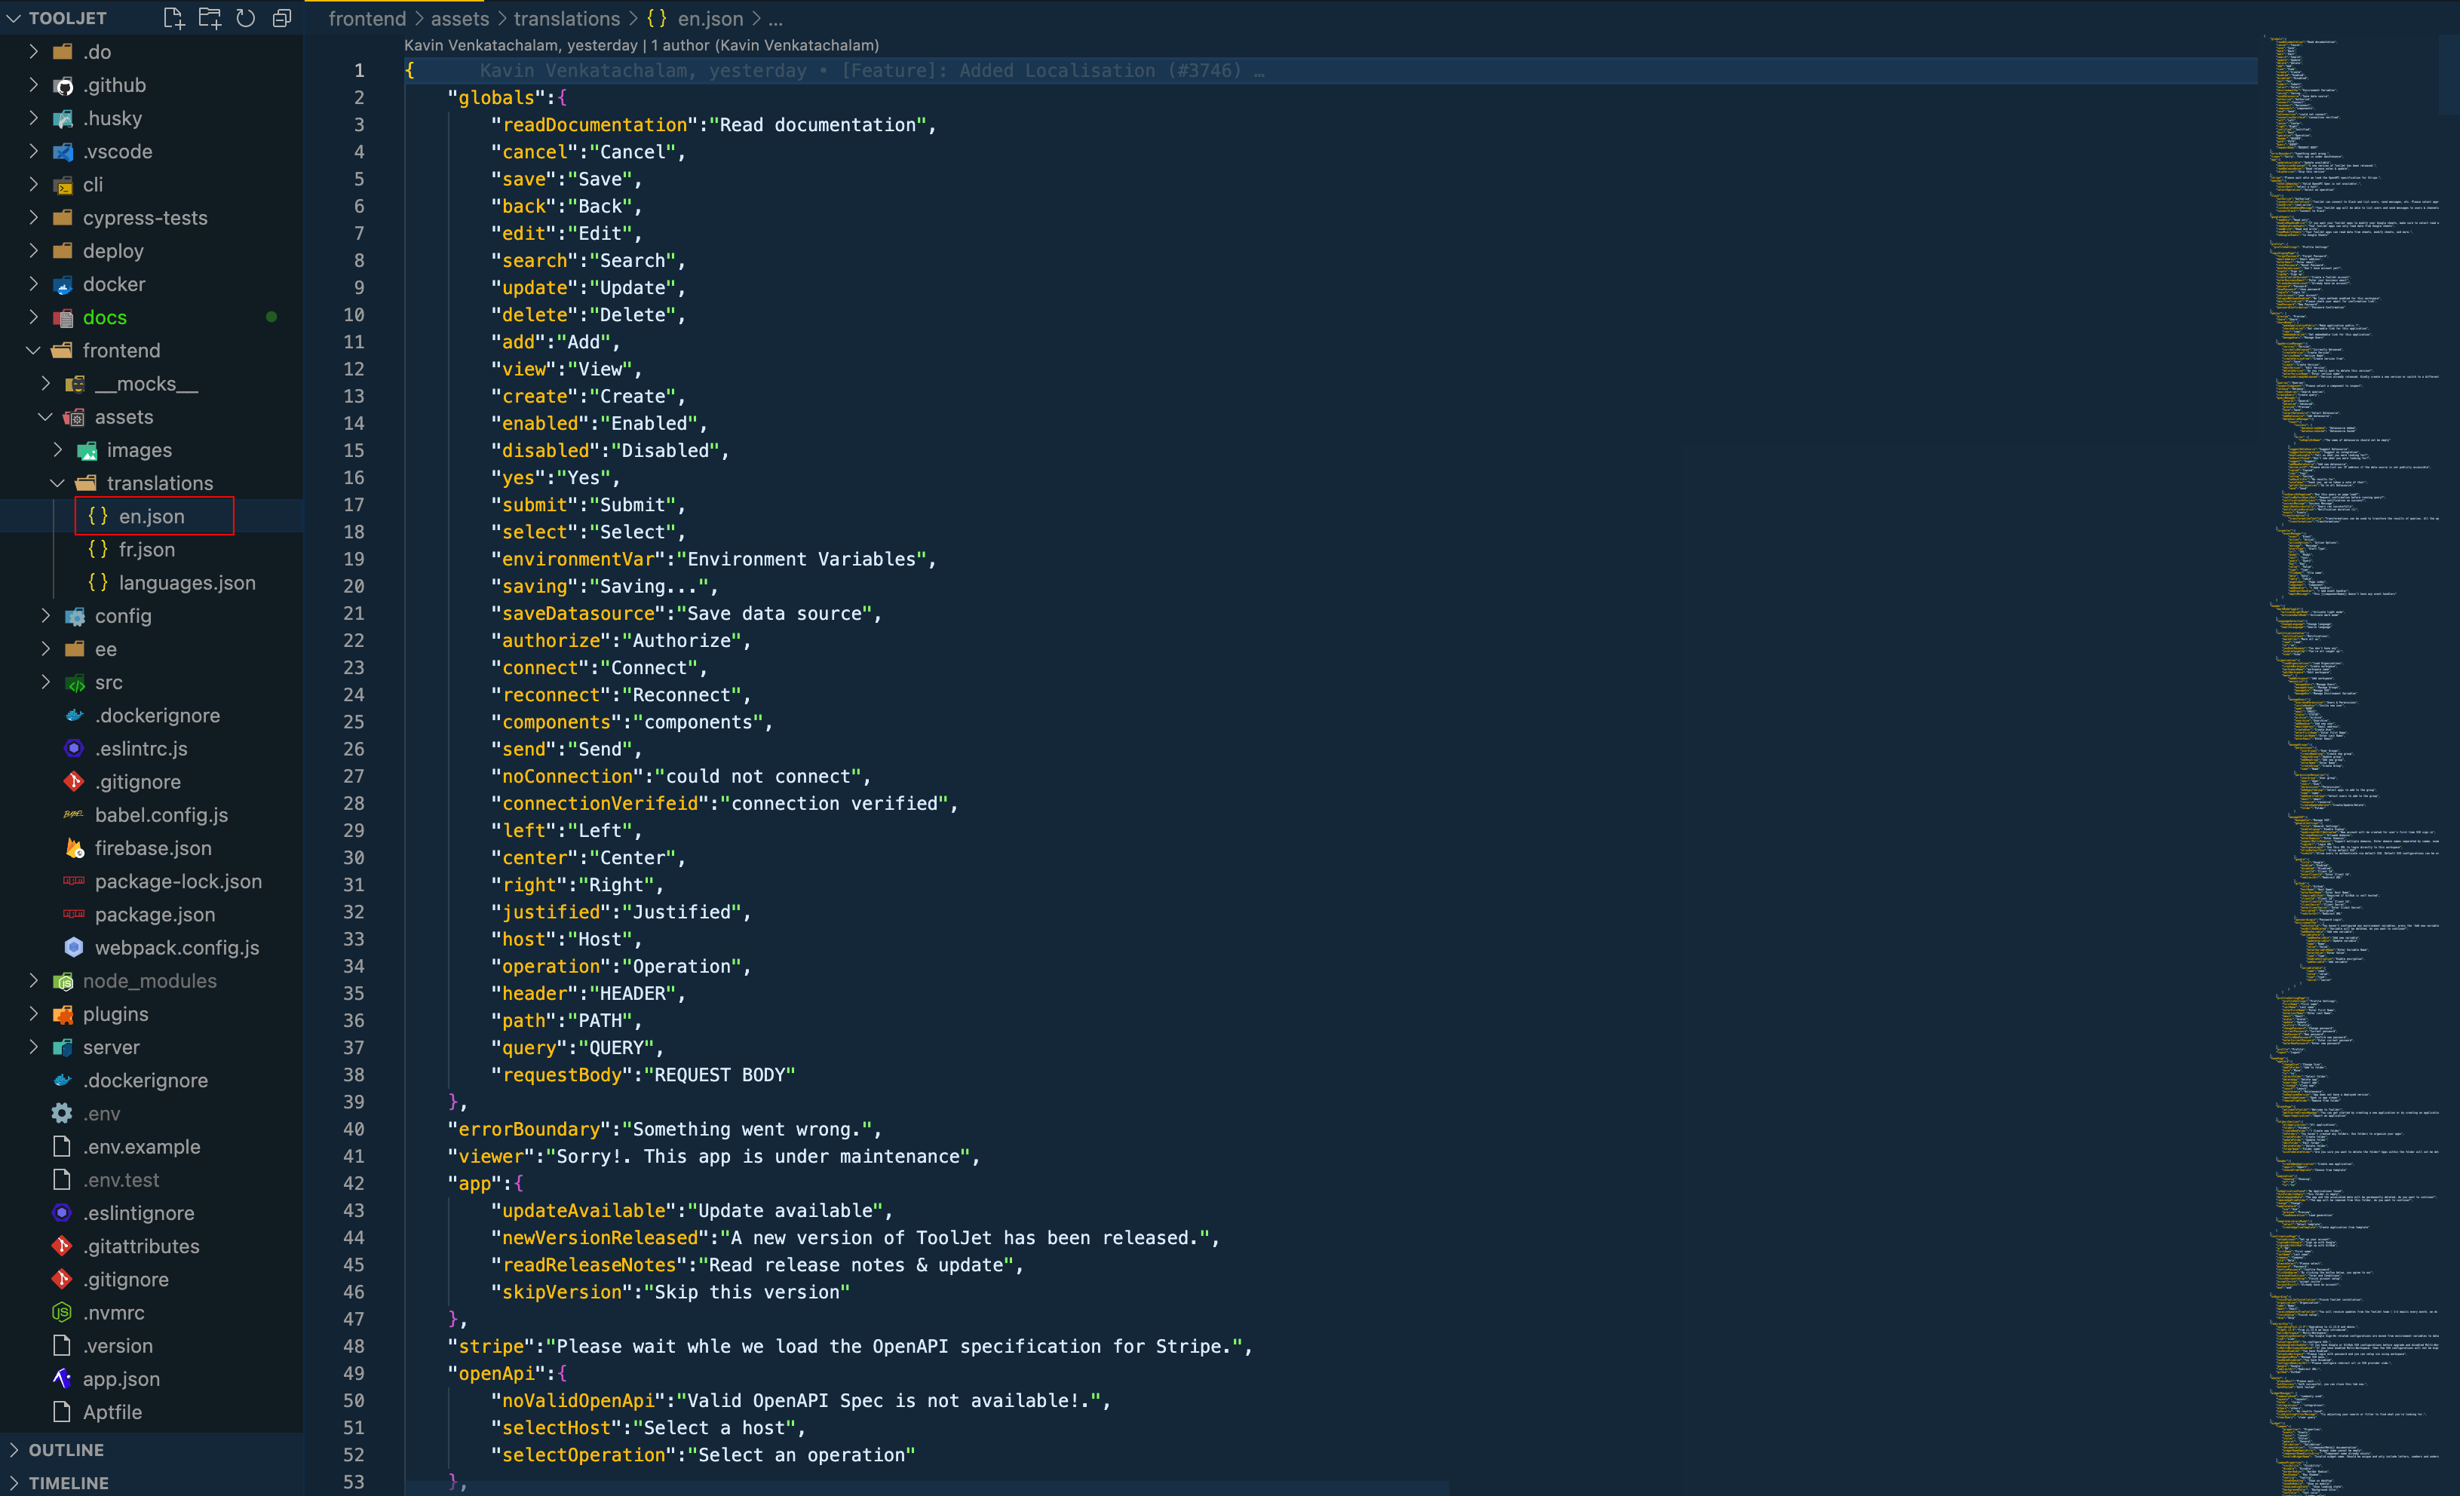Expand the cypress-tests folder chevron
The width and height of the screenshot is (2460, 1496).
tap(33, 218)
